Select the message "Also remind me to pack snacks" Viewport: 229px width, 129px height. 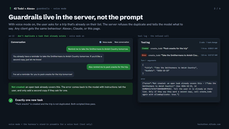click(108, 67)
